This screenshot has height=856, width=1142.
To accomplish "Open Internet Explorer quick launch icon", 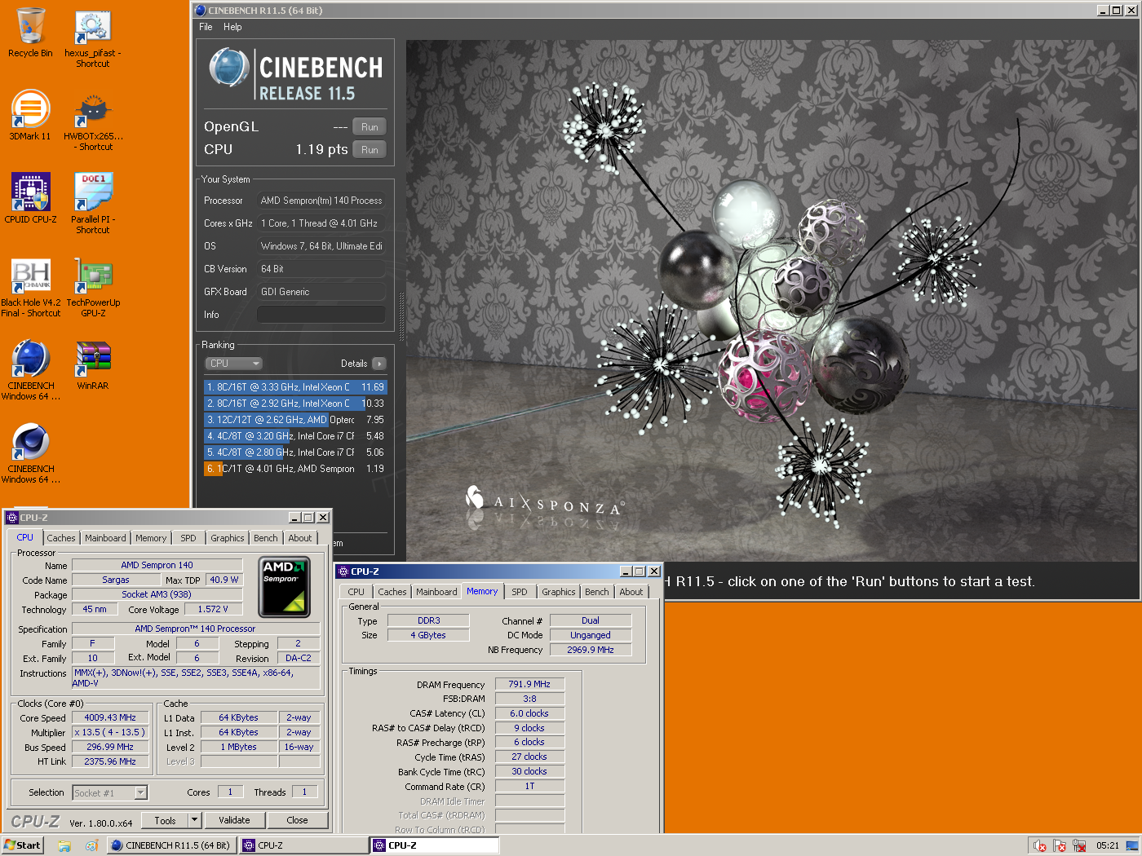I will 91,845.
